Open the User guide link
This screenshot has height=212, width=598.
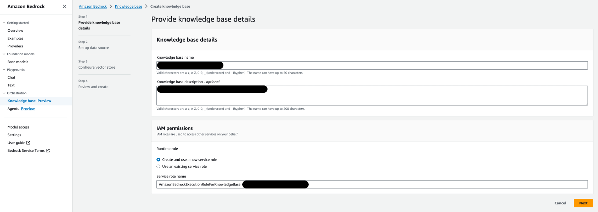coord(16,143)
